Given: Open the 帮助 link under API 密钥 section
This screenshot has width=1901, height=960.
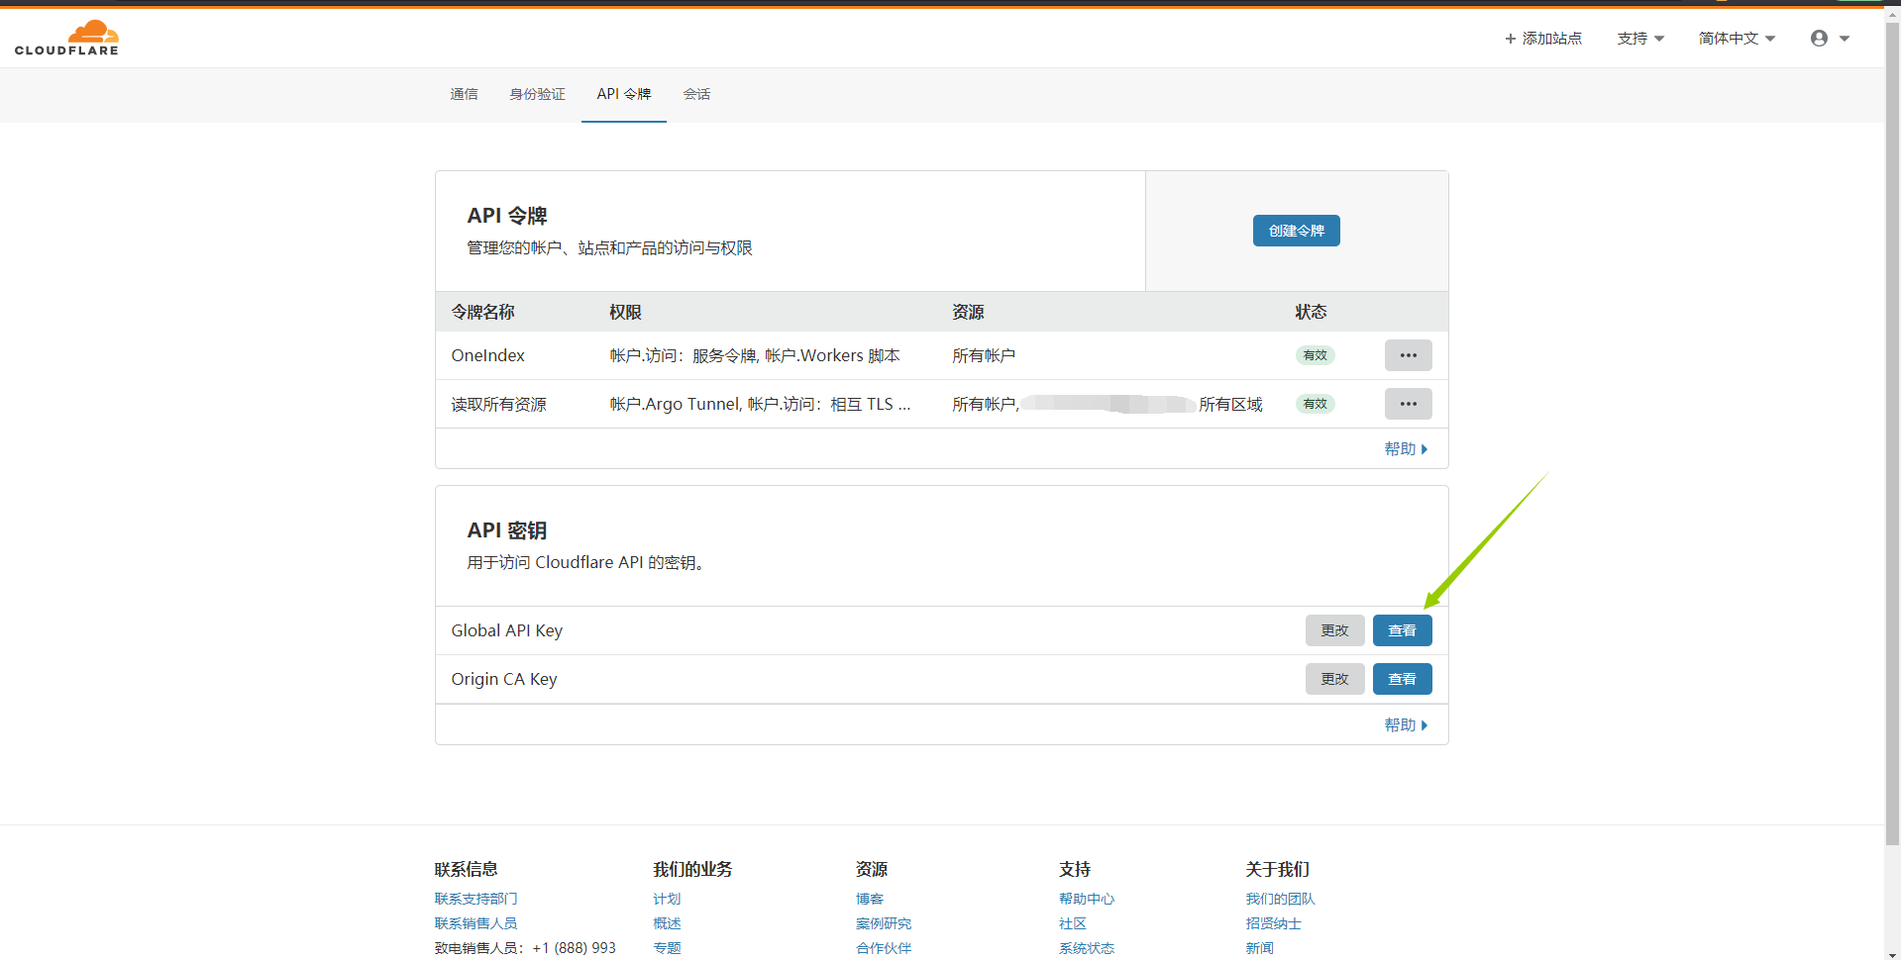Looking at the screenshot, I should 1406,725.
